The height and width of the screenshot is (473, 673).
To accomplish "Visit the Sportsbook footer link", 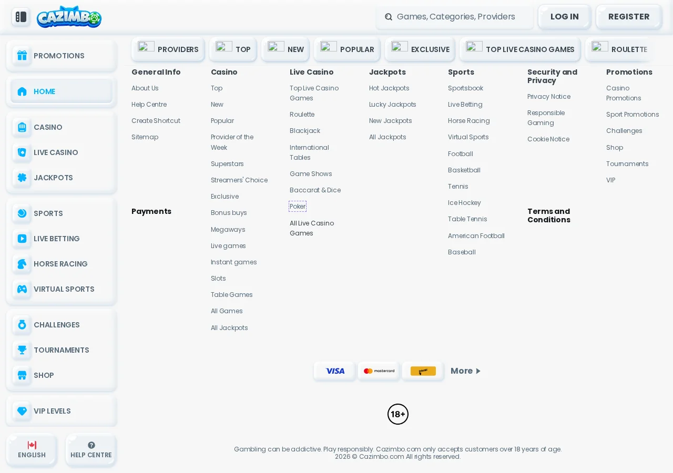I will click(465, 88).
